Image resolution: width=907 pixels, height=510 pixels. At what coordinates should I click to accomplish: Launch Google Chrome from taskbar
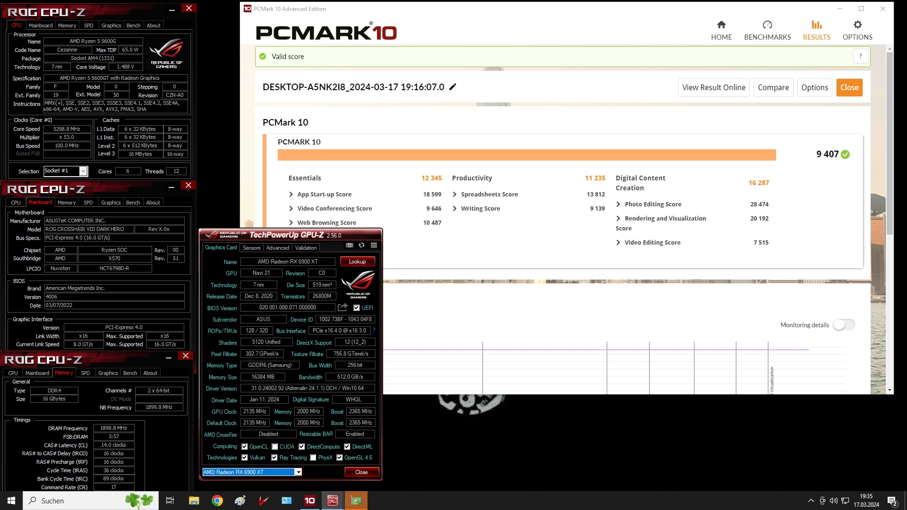click(217, 501)
